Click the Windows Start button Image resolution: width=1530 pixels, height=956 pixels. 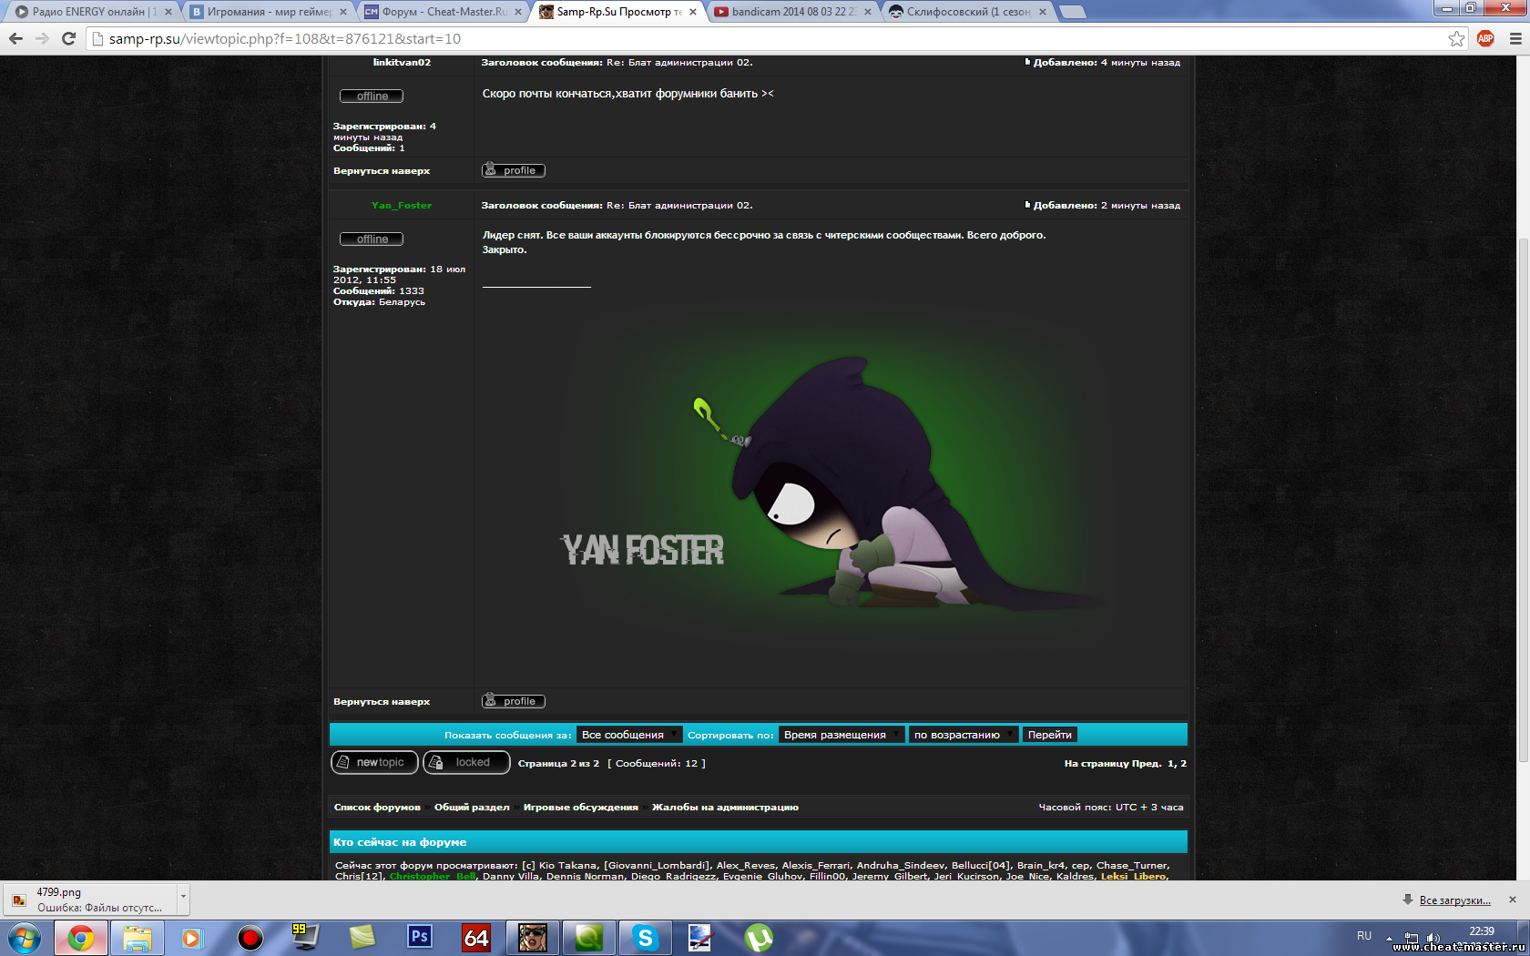[25, 937]
